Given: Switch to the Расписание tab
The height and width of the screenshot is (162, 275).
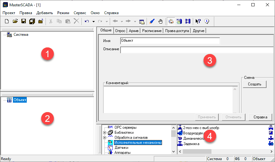Looking at the screenshot, I should 152,31.
